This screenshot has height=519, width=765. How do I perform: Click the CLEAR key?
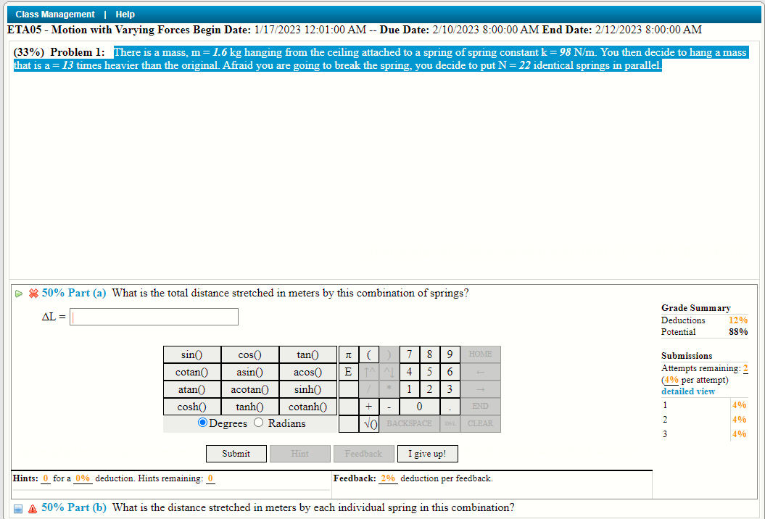click(481, 424)
